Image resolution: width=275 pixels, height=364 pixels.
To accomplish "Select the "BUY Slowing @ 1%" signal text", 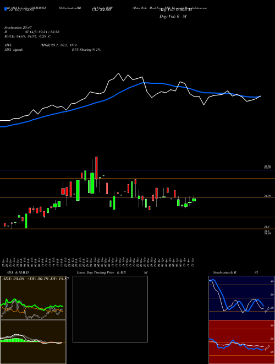I will tap(86, 50).
